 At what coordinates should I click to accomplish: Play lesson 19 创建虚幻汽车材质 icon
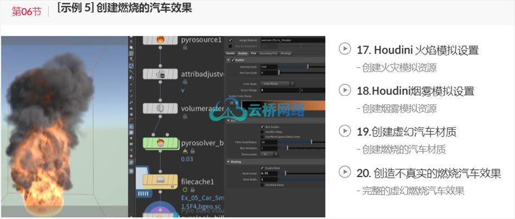tap(345, 131)
